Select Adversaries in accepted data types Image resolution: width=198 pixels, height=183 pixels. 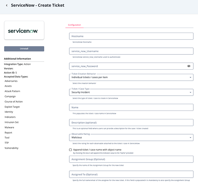coord(11,81)
